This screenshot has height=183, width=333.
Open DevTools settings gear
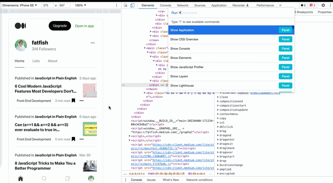point(323,6)
